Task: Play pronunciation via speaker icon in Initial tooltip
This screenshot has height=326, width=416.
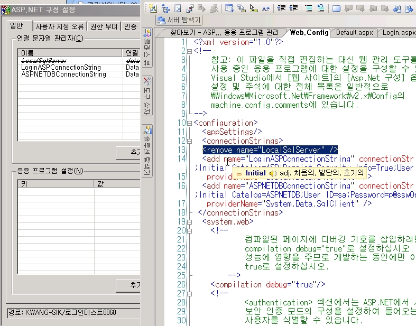Action: click(273, 173)
